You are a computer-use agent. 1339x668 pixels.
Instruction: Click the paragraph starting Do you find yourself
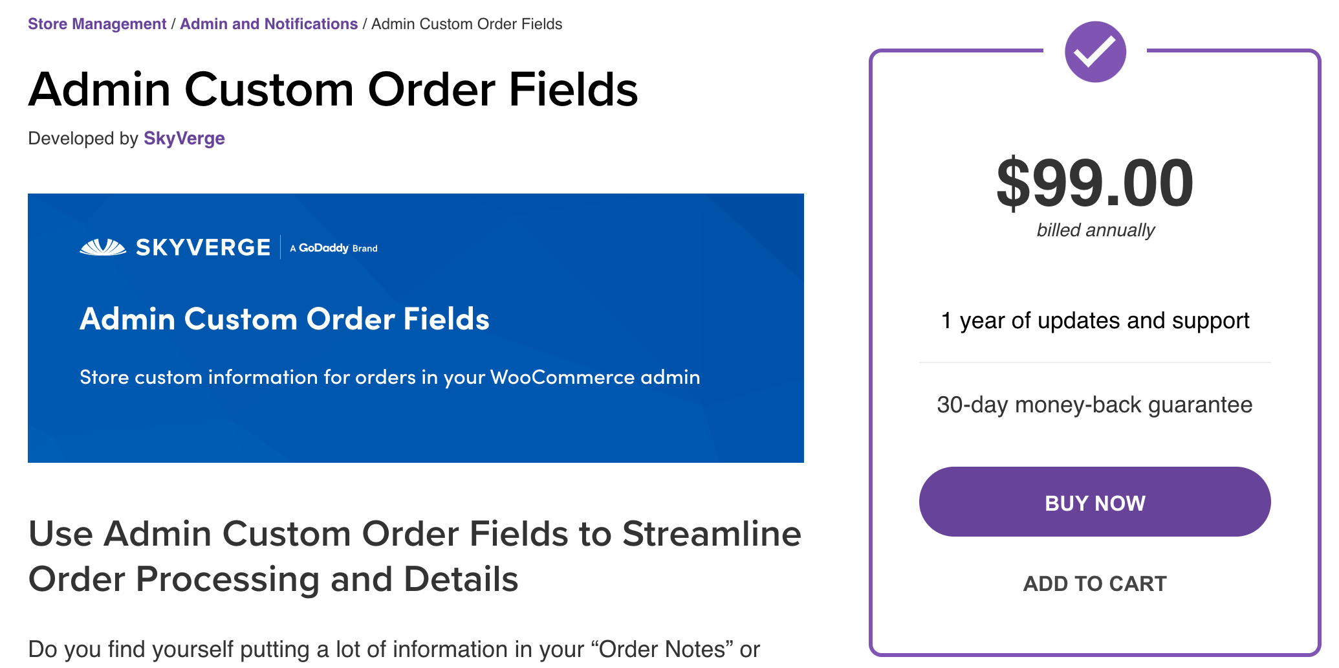pyautogui.click(x=393, y=649)
